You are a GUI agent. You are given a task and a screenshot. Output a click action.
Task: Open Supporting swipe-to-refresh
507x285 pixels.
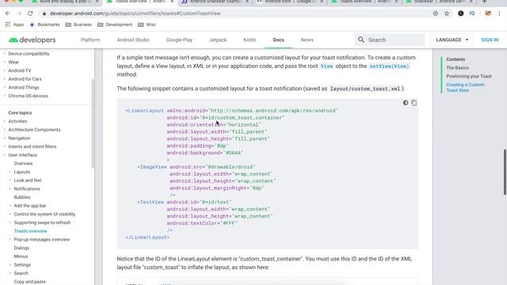point(42,222)
